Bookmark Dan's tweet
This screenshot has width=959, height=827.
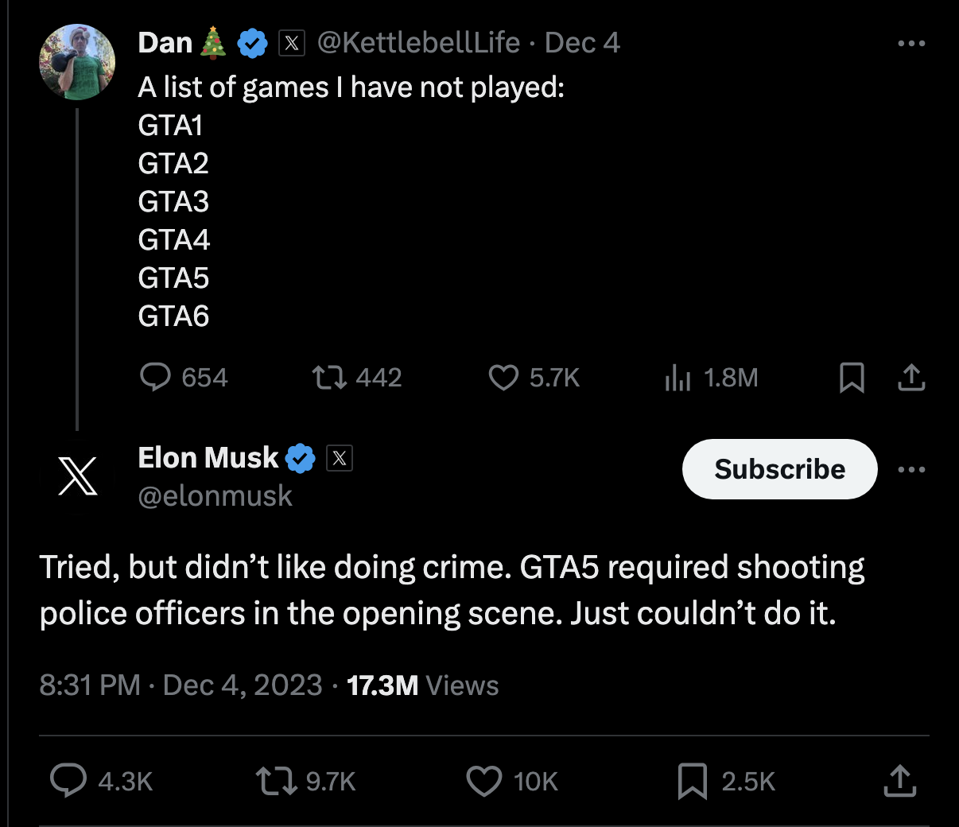tap(852, 377)
